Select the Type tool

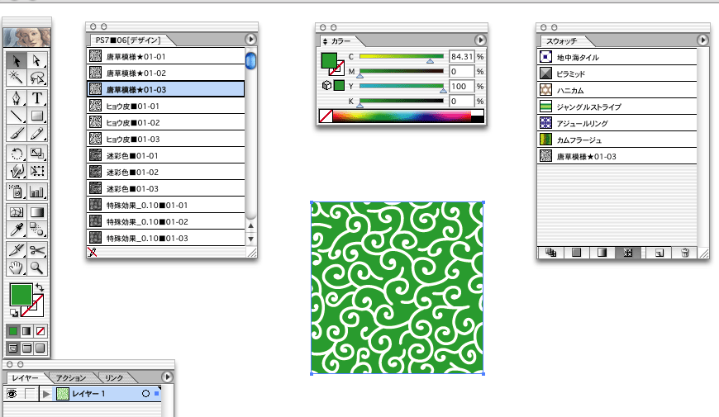coord(36,98)
